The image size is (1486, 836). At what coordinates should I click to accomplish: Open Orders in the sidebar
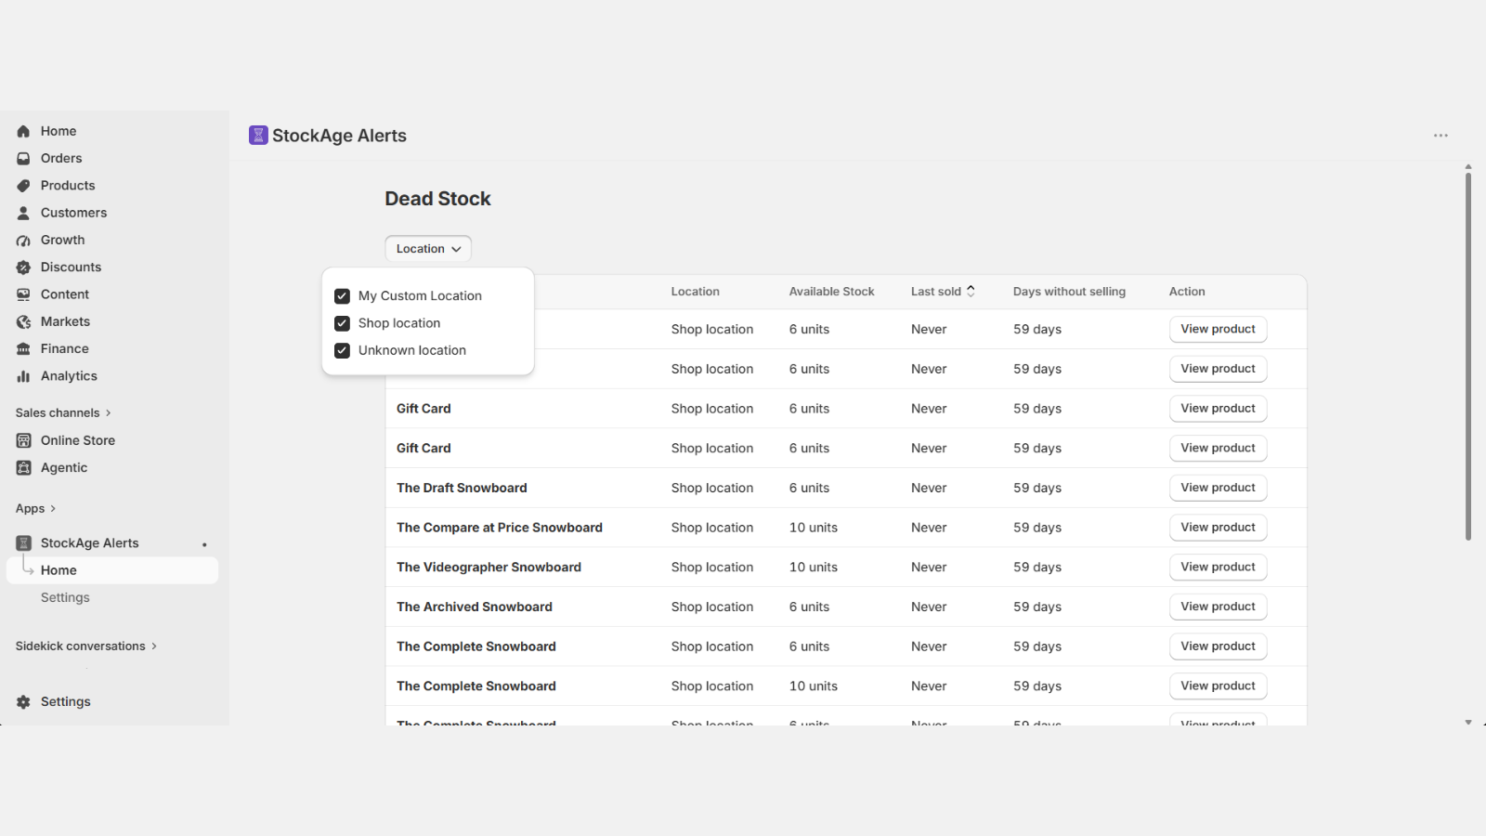coord(61,159)
